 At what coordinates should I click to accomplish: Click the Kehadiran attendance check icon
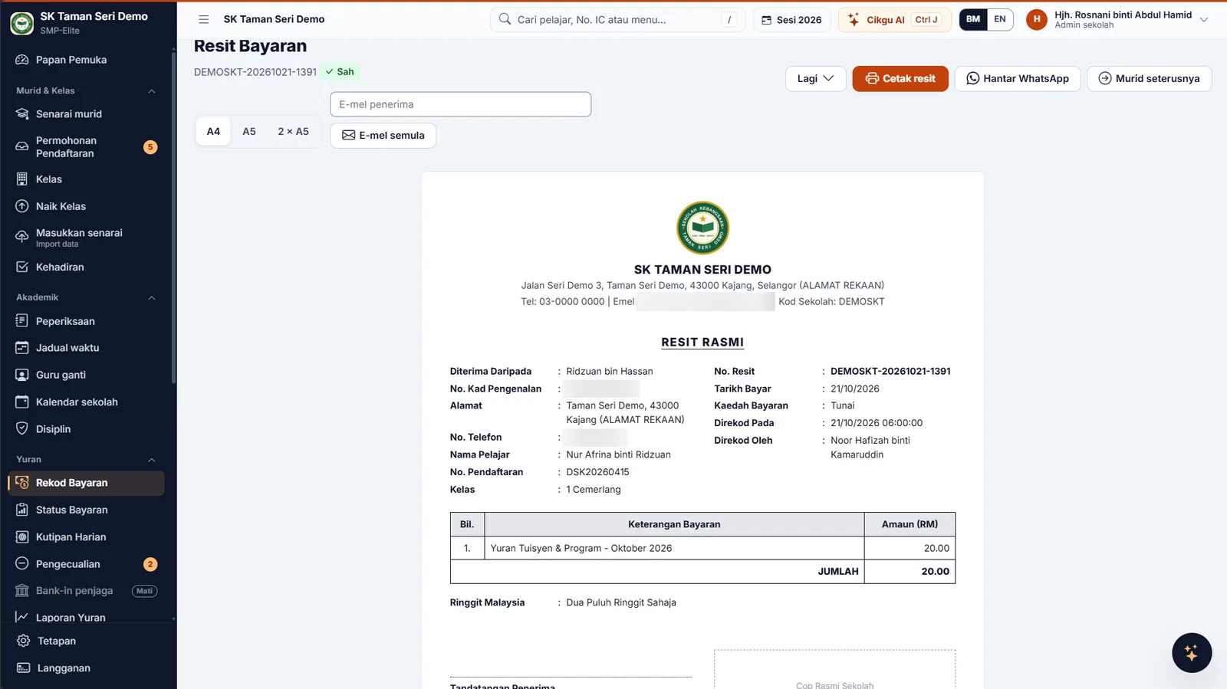click(x=22, y=267)
